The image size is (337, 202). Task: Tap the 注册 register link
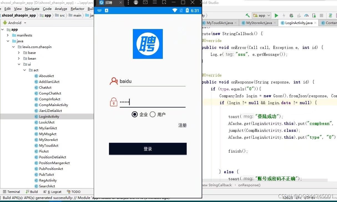(x=182, y=125)
